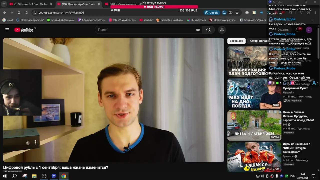Click the main video player

[x=114, y=100]
